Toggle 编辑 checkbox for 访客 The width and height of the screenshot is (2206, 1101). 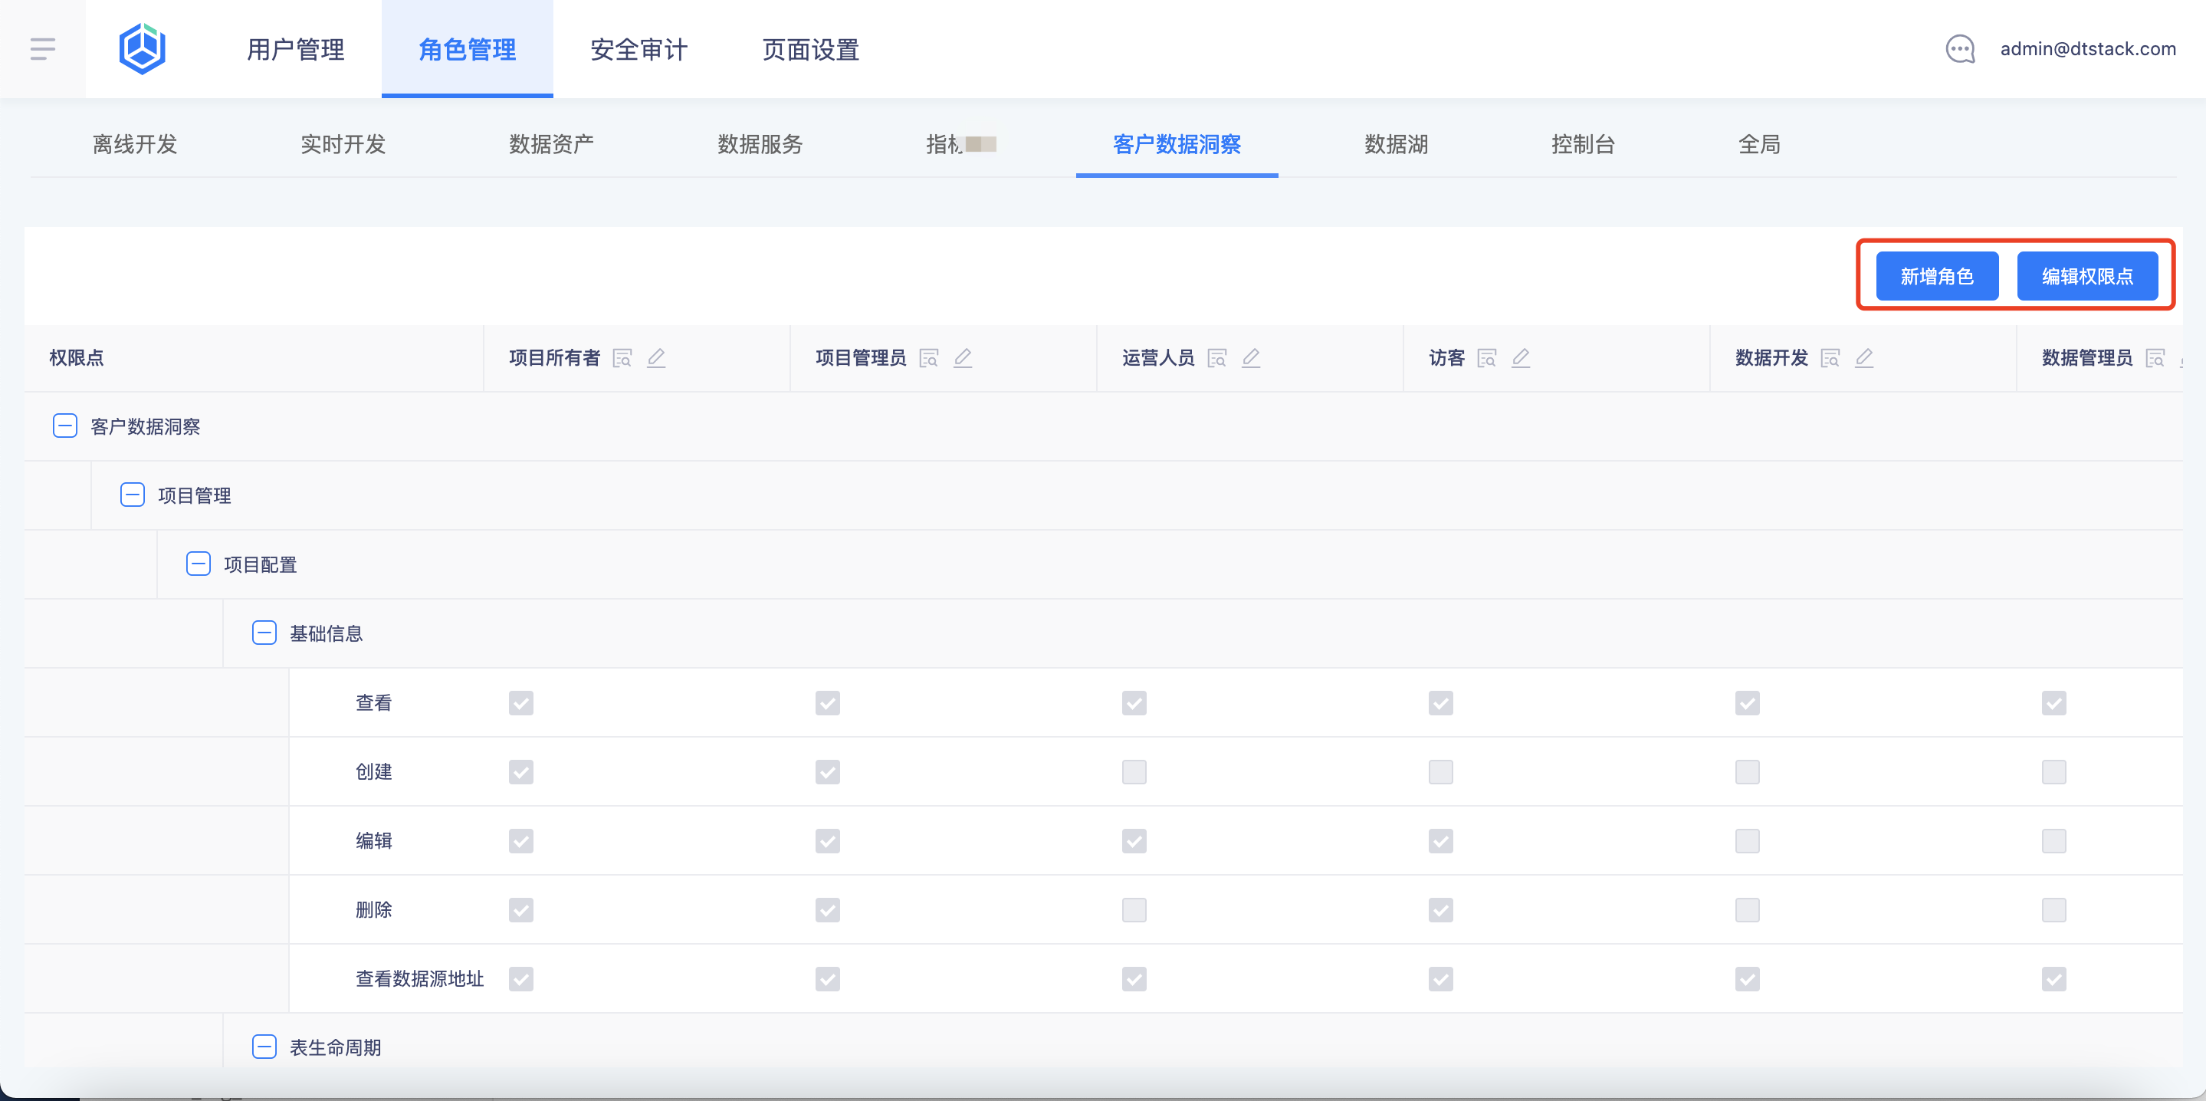[1440, 841]
